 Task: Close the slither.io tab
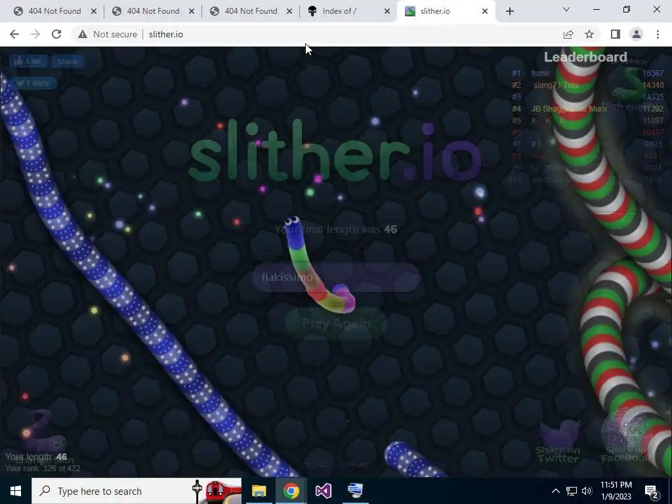click(x=485, y=12)
